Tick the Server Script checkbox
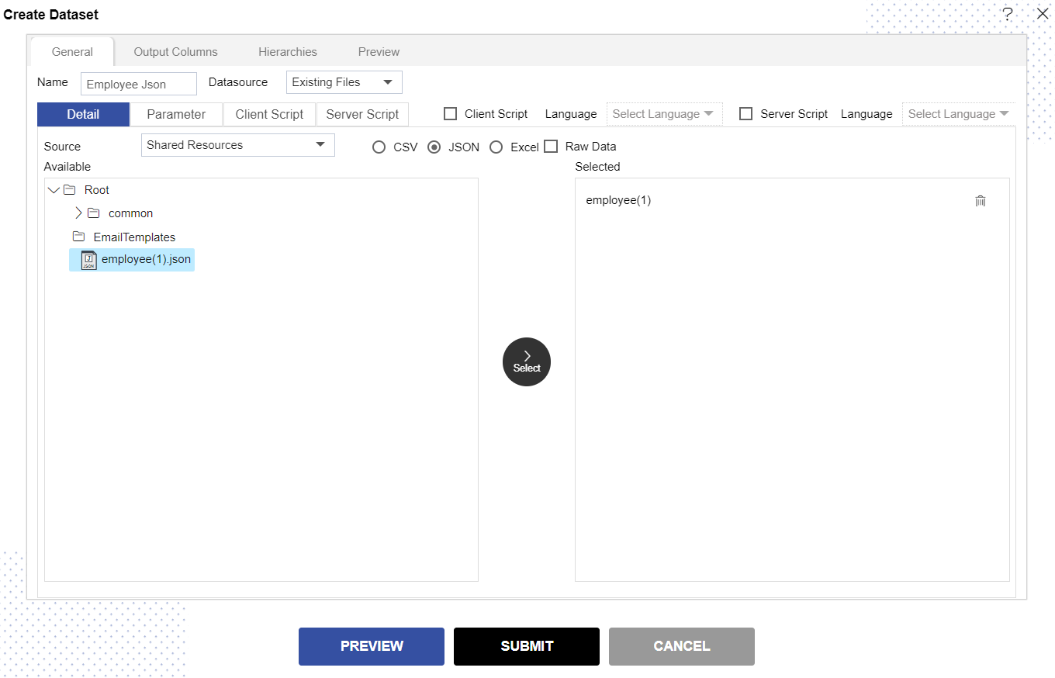Viewport: 1055px width, 678px height. (x=745, y=114)
